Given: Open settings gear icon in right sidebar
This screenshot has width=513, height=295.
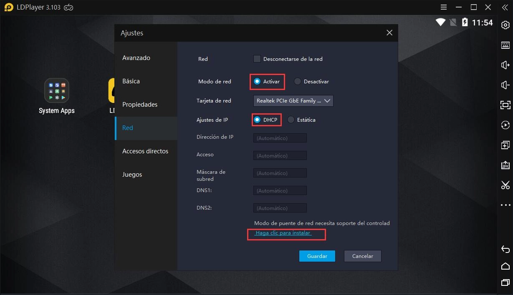Looking at the screenshot, I should coord(505,25).
